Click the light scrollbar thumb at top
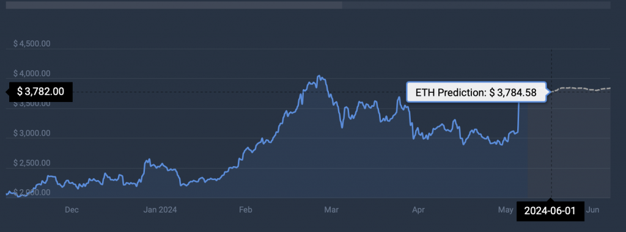 tap(174, 5)
